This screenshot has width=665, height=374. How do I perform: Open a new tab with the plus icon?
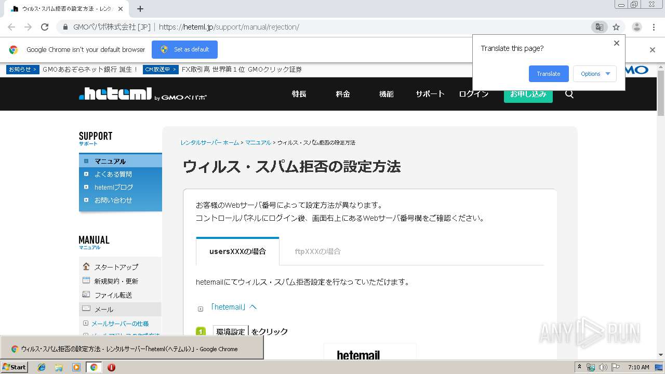point(140,9)
